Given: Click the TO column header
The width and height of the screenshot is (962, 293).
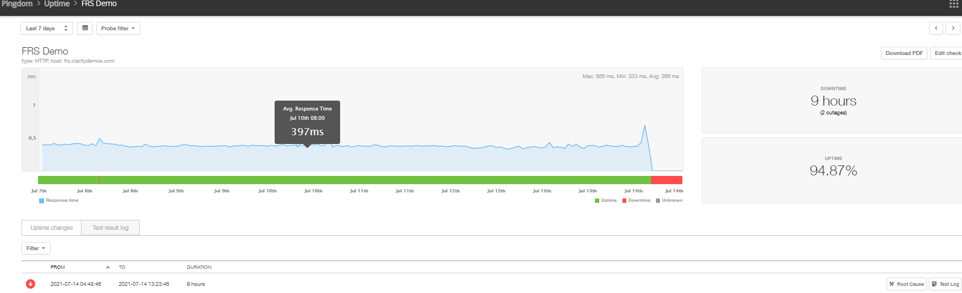Looking at the screenshot, I should (122, 267).
